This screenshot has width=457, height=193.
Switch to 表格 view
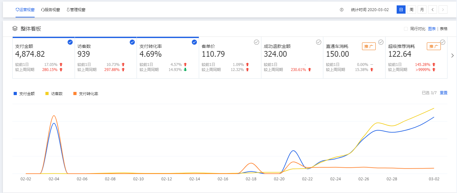click(443, 29)
